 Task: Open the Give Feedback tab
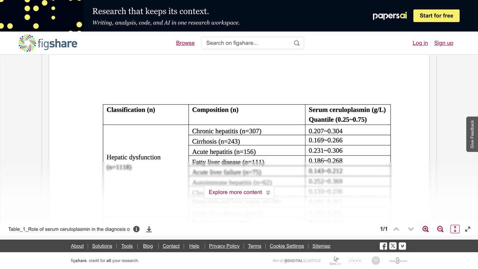pyautogui.click(x=472, y=134)
